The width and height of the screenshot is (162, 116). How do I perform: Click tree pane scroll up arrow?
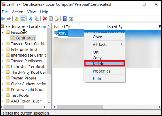click(49, 26)
